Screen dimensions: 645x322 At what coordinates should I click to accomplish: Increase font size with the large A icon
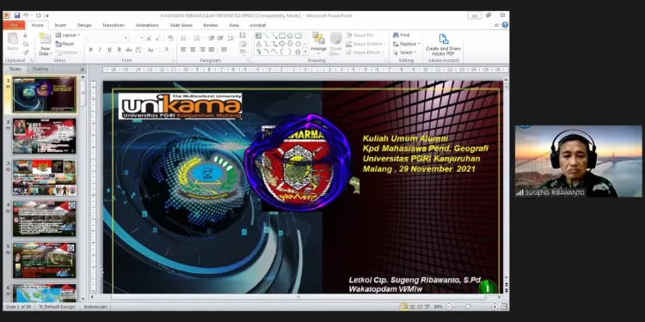(149, 38)
